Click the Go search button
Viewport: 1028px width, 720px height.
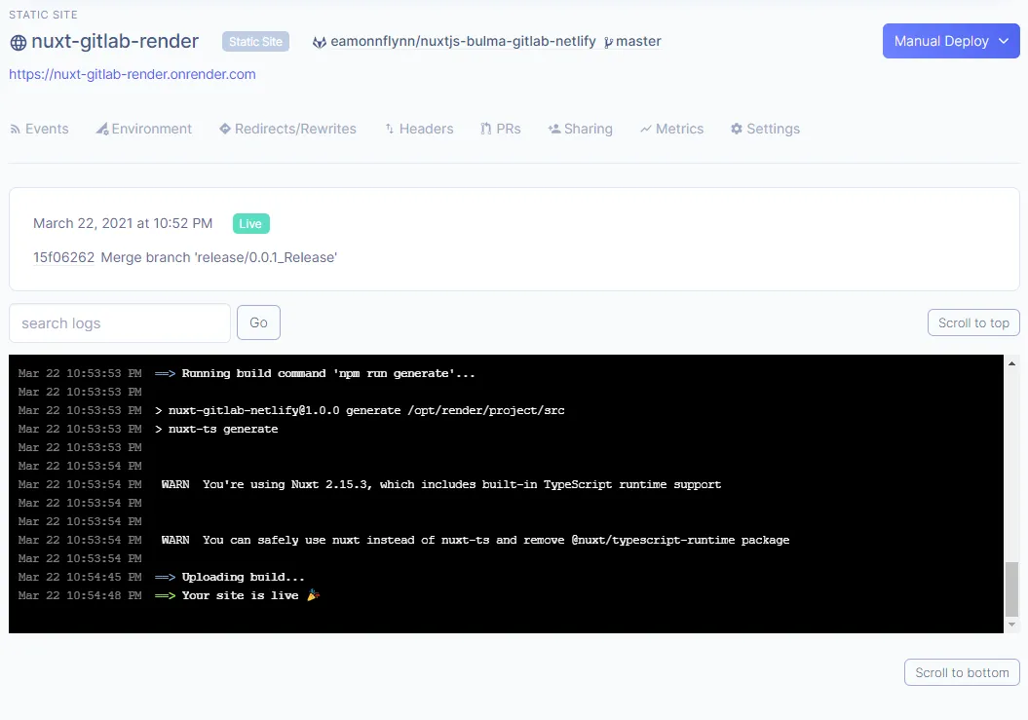(x=258, y=322)
